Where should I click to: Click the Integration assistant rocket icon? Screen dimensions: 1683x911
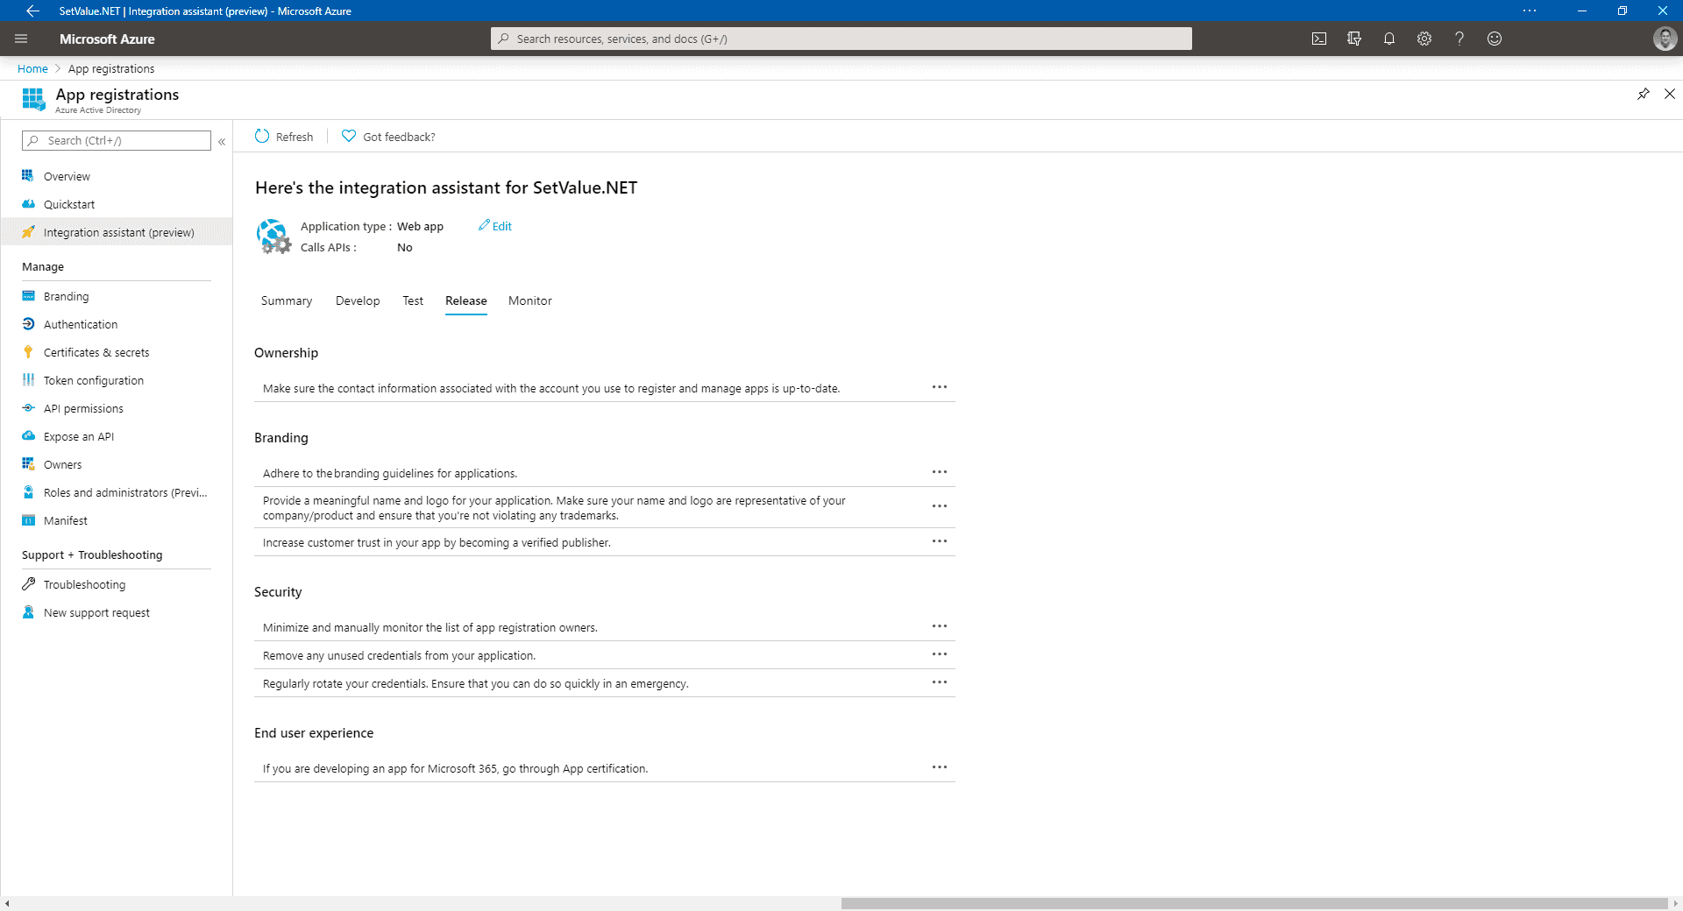(x=28, y=232)
